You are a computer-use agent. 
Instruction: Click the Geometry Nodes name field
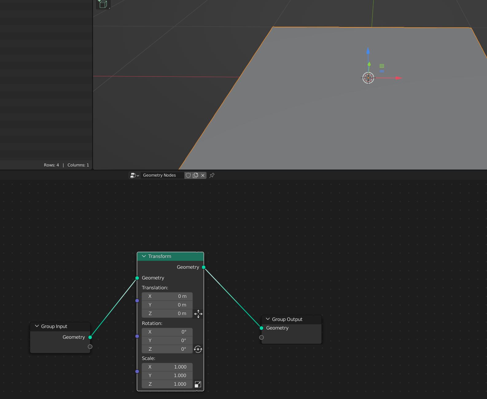[162, 175]
